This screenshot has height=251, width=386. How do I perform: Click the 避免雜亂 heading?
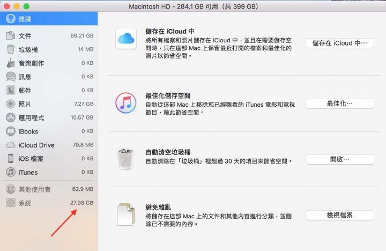pyautogui.click(x=158, y=208)
